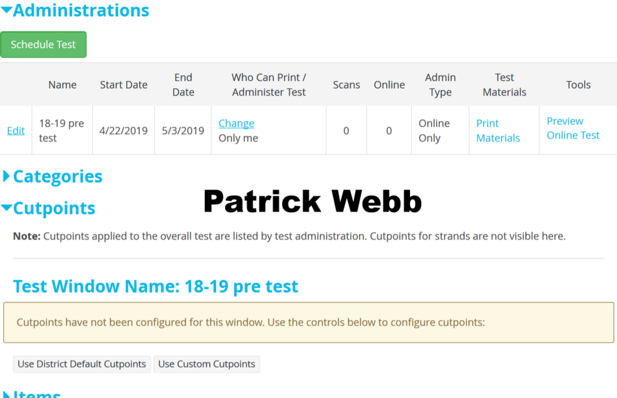Click the Test Materials column header

click(504, 85)
